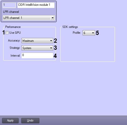Click the Use GPU label text
The height and width of the screenshot is (125, 127).
(15, 33)
